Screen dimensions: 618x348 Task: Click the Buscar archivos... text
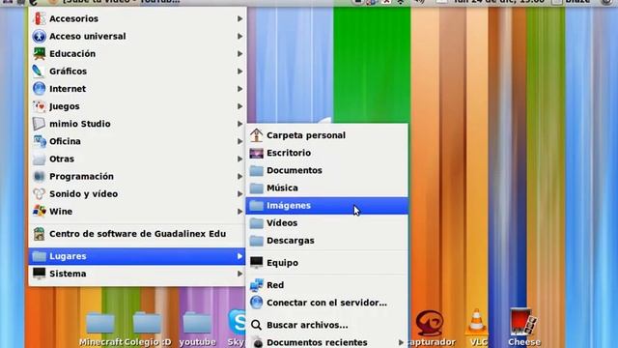[307, 325]
